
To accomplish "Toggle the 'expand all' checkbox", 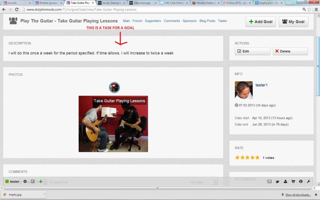I will (51, 182).
